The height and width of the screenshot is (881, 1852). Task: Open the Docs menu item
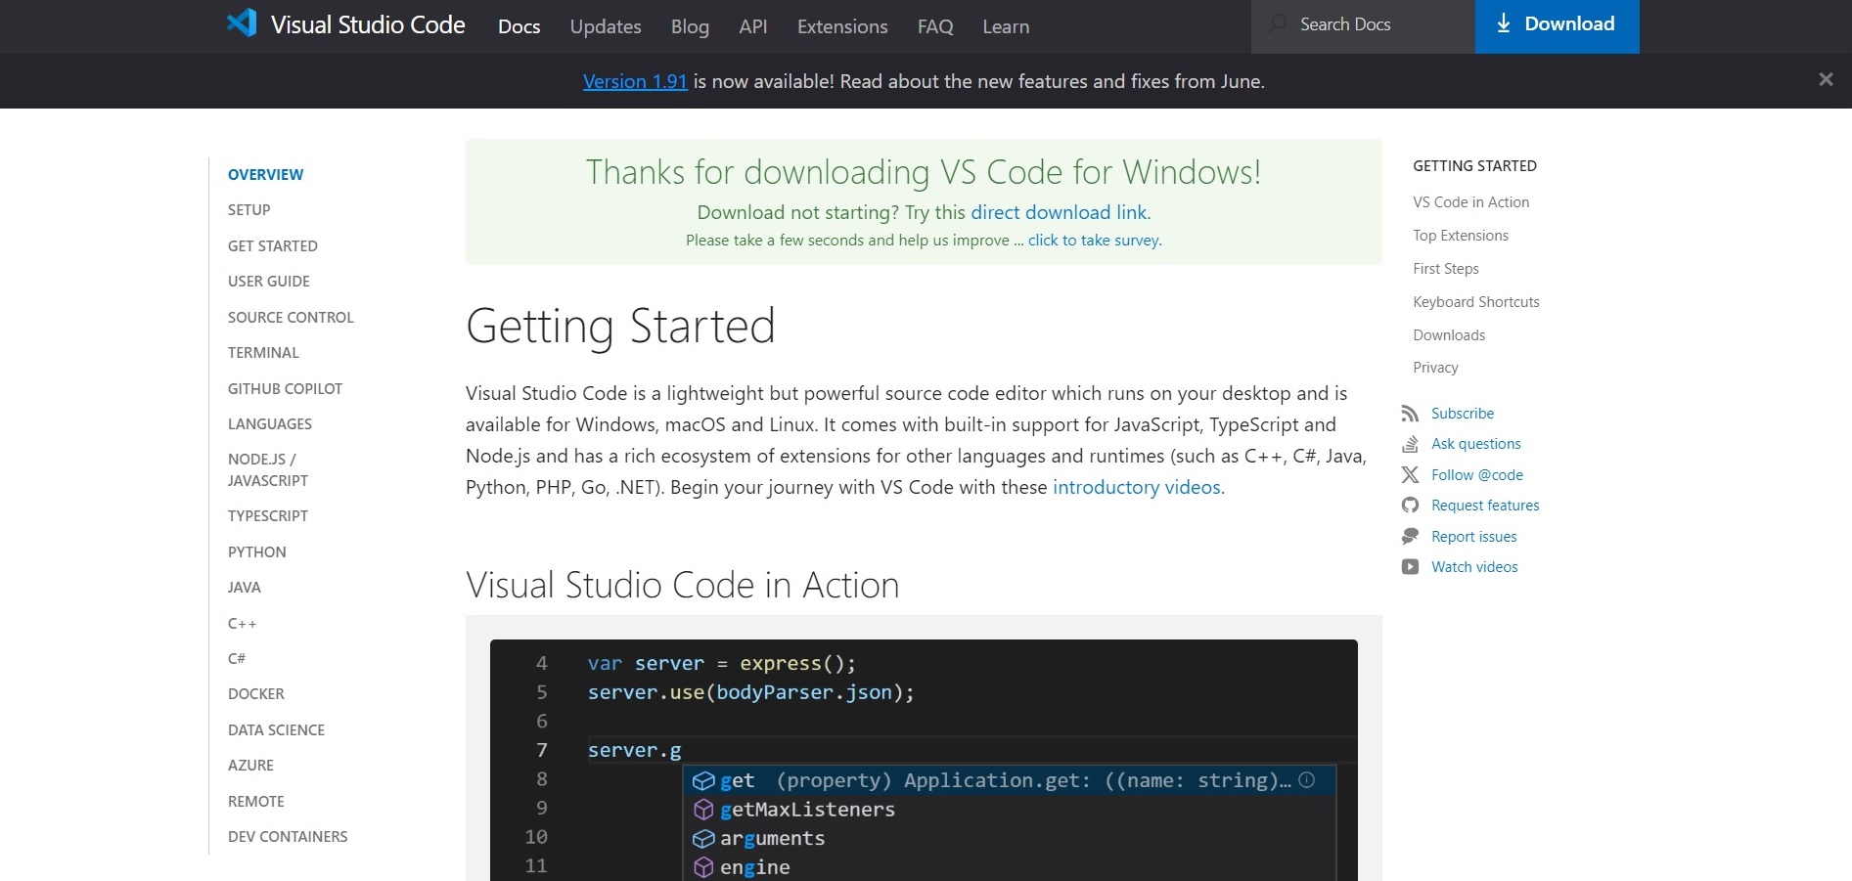click(519, 26)
